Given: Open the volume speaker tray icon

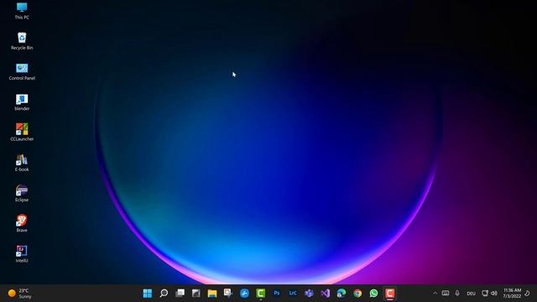Looking at the screenshot, I should tap(494, 293).
